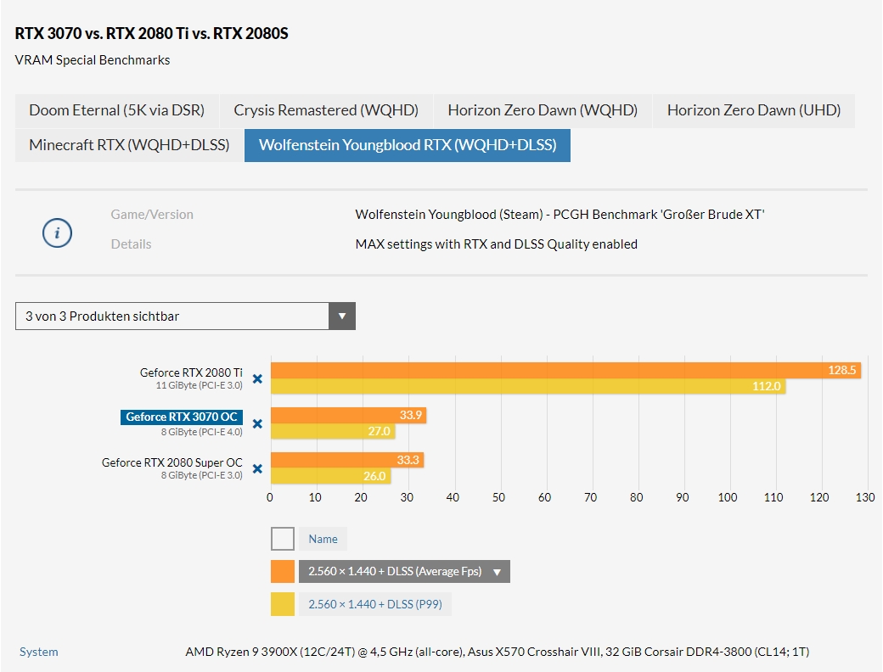Click the AMD Ryzen 9 3900X system description text

click(x=498, y=652)
